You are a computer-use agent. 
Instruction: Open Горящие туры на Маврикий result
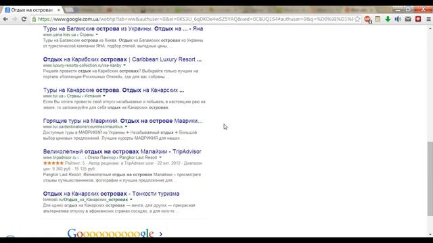click(122, 121)
